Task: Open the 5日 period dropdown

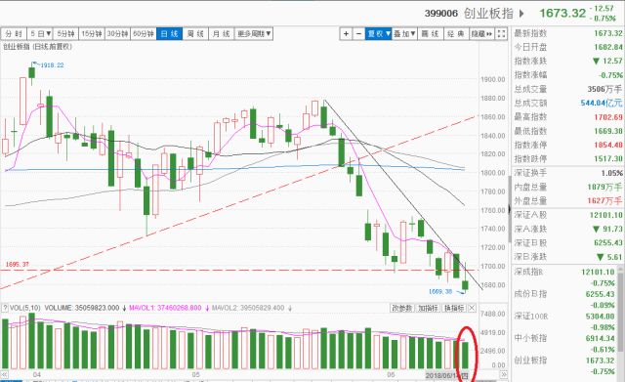Action: point(40,34)
